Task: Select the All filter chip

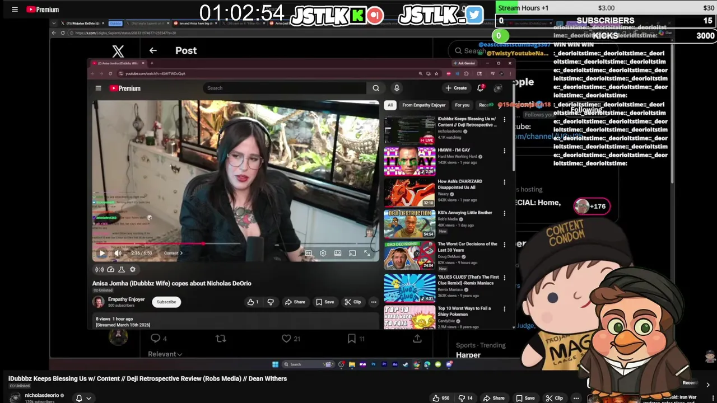Action: 390,105
